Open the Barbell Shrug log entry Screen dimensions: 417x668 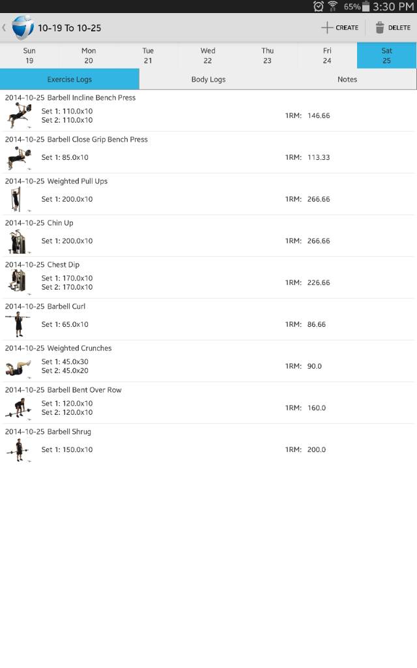coord(208,445)
